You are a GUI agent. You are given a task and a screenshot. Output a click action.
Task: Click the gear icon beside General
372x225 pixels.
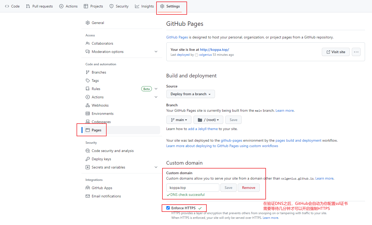[88, 23]
